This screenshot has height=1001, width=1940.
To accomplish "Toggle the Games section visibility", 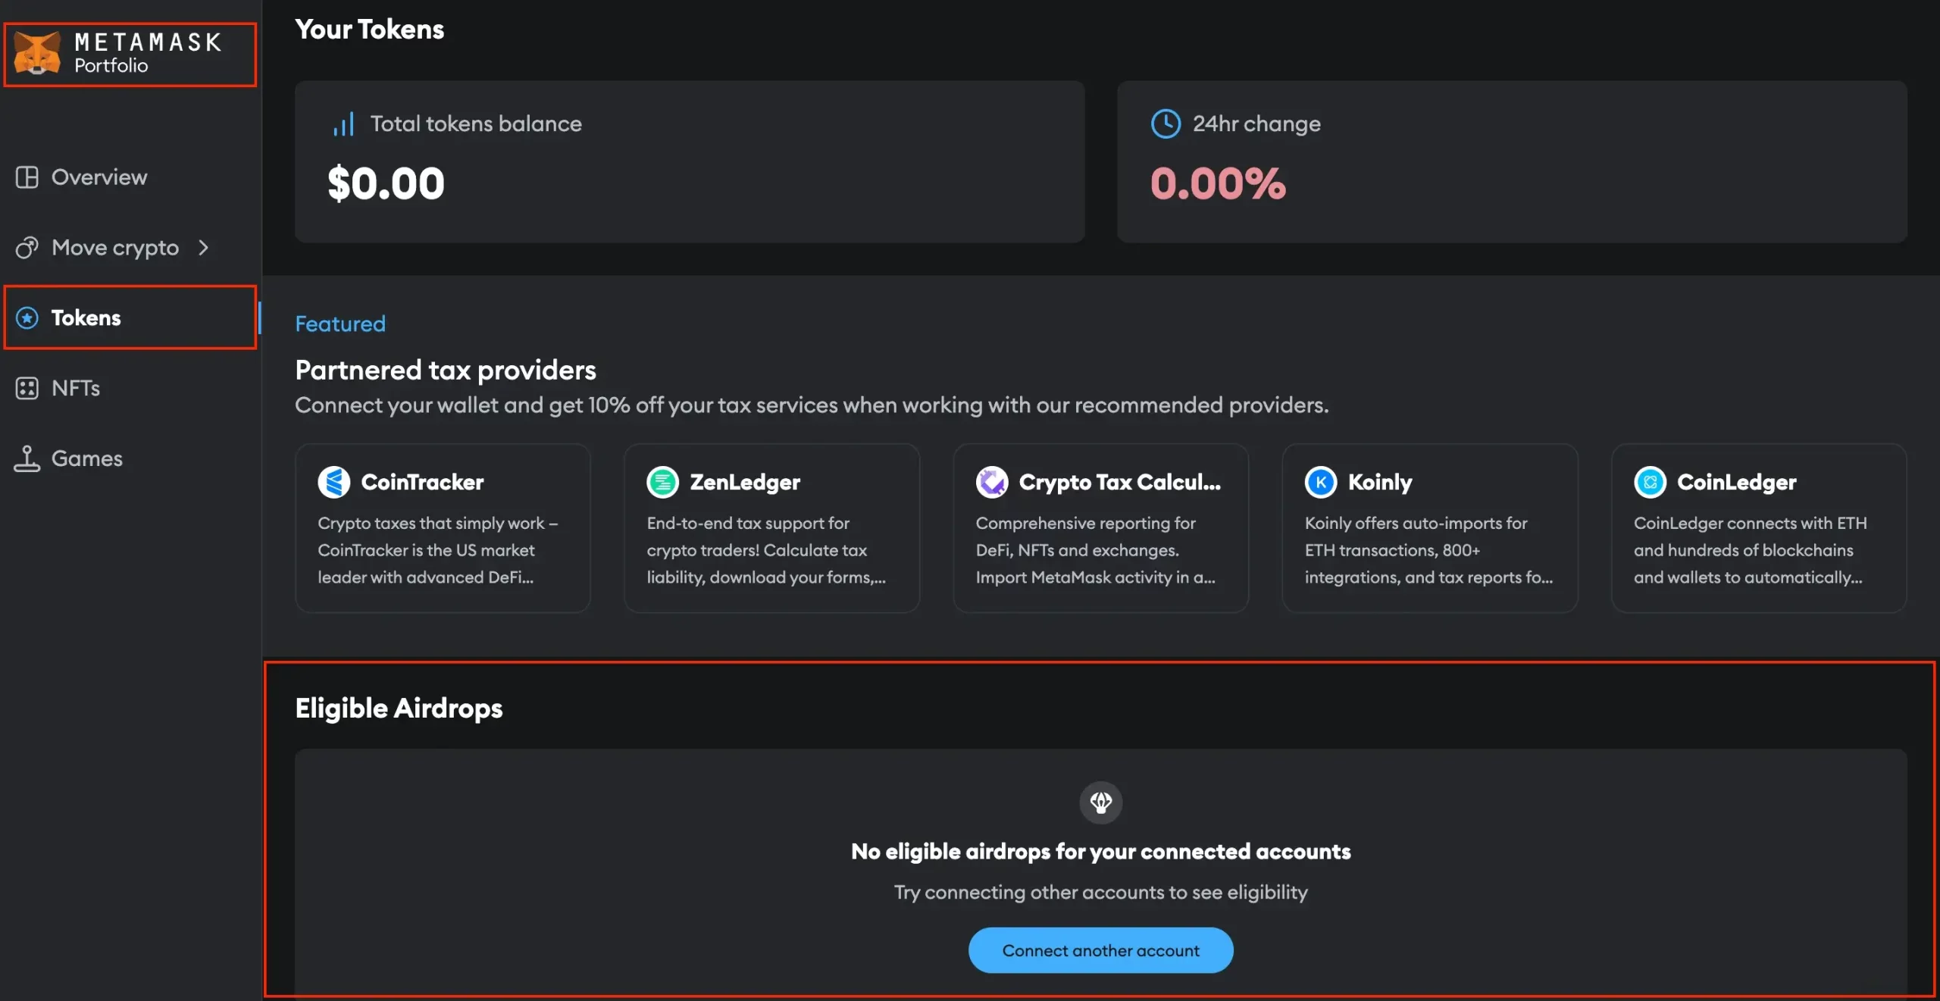I will [87, 457].
